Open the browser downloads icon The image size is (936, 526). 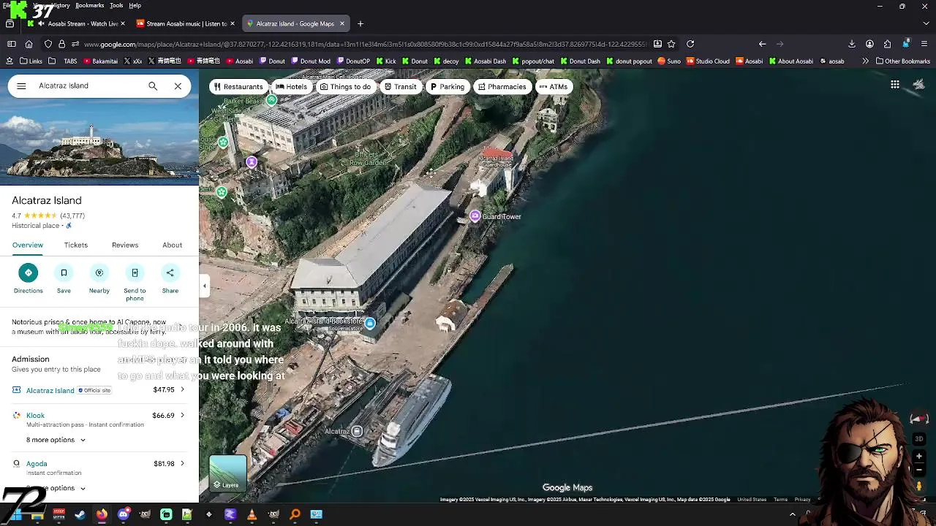pos(852,44)
